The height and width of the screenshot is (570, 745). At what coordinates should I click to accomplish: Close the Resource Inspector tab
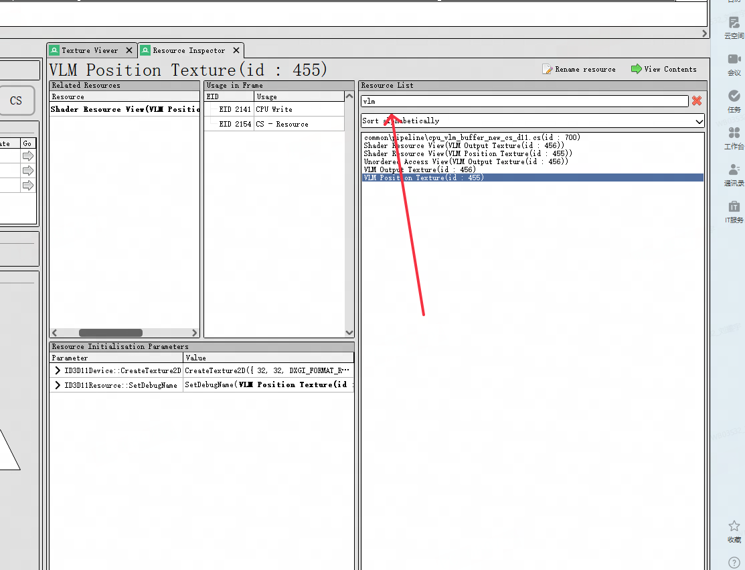(236, 50)
